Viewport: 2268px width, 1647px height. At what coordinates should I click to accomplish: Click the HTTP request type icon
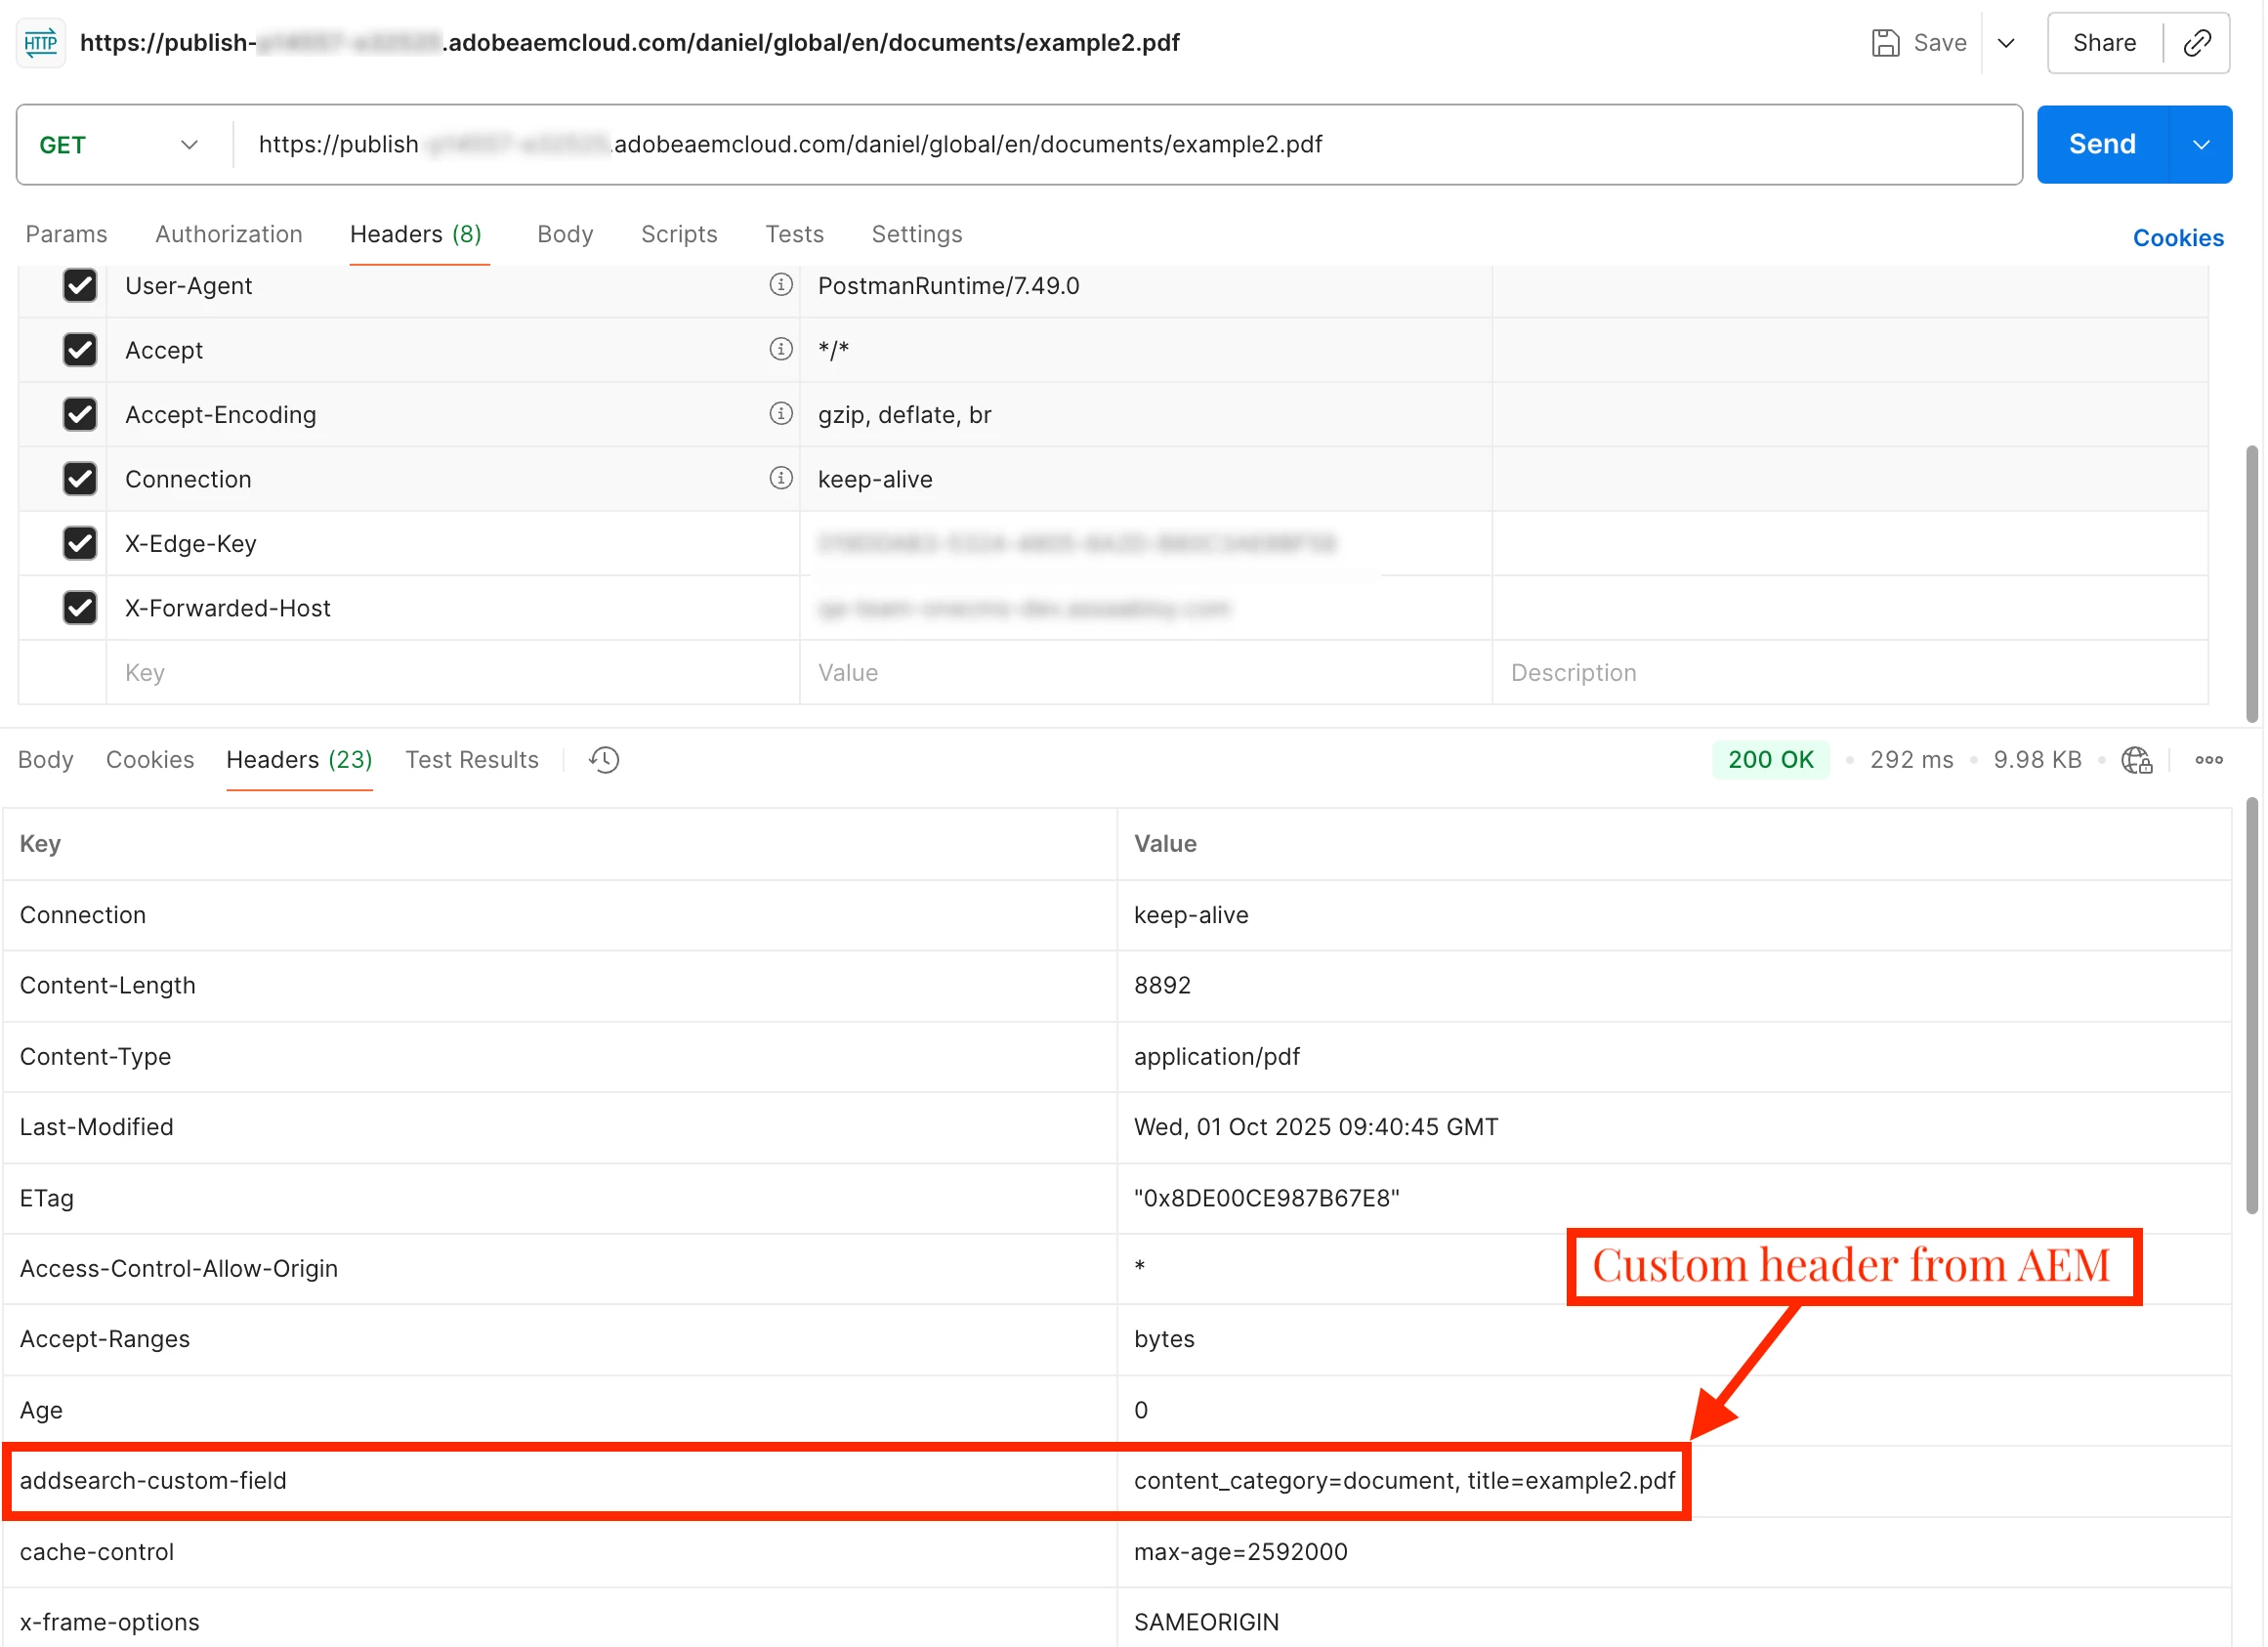point(41,43)
